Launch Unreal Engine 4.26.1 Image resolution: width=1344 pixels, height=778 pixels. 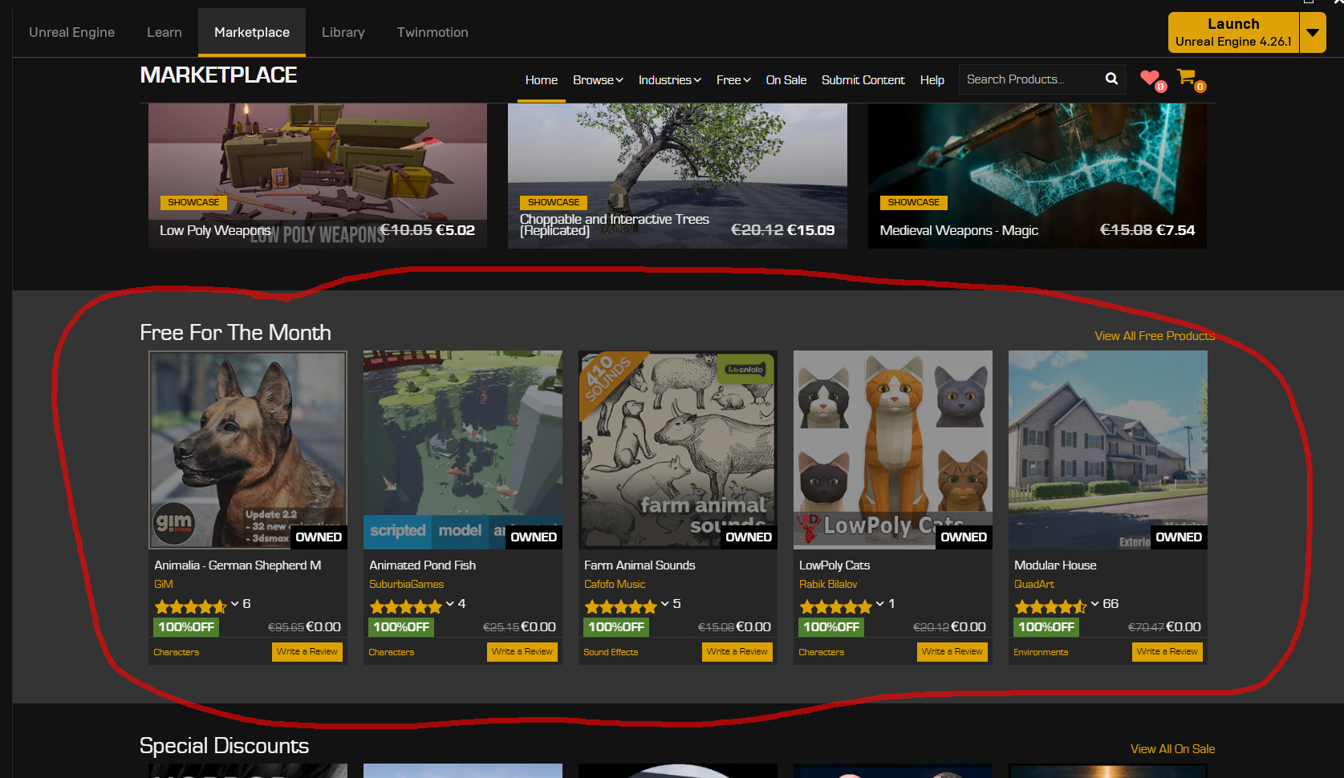[x=1233, y=33]
